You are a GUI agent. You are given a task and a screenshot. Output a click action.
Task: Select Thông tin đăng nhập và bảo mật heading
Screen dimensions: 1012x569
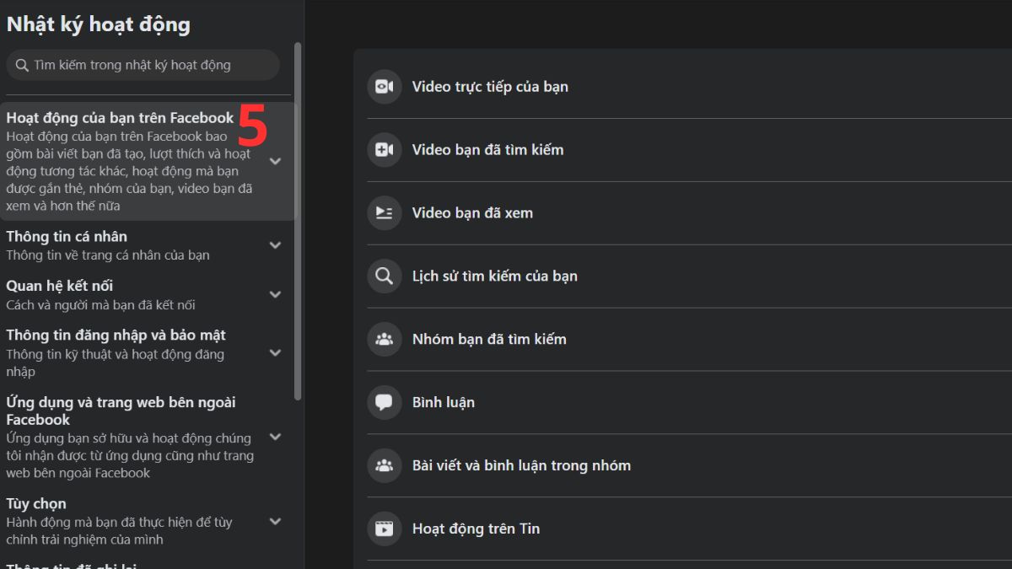pos(116,335)
